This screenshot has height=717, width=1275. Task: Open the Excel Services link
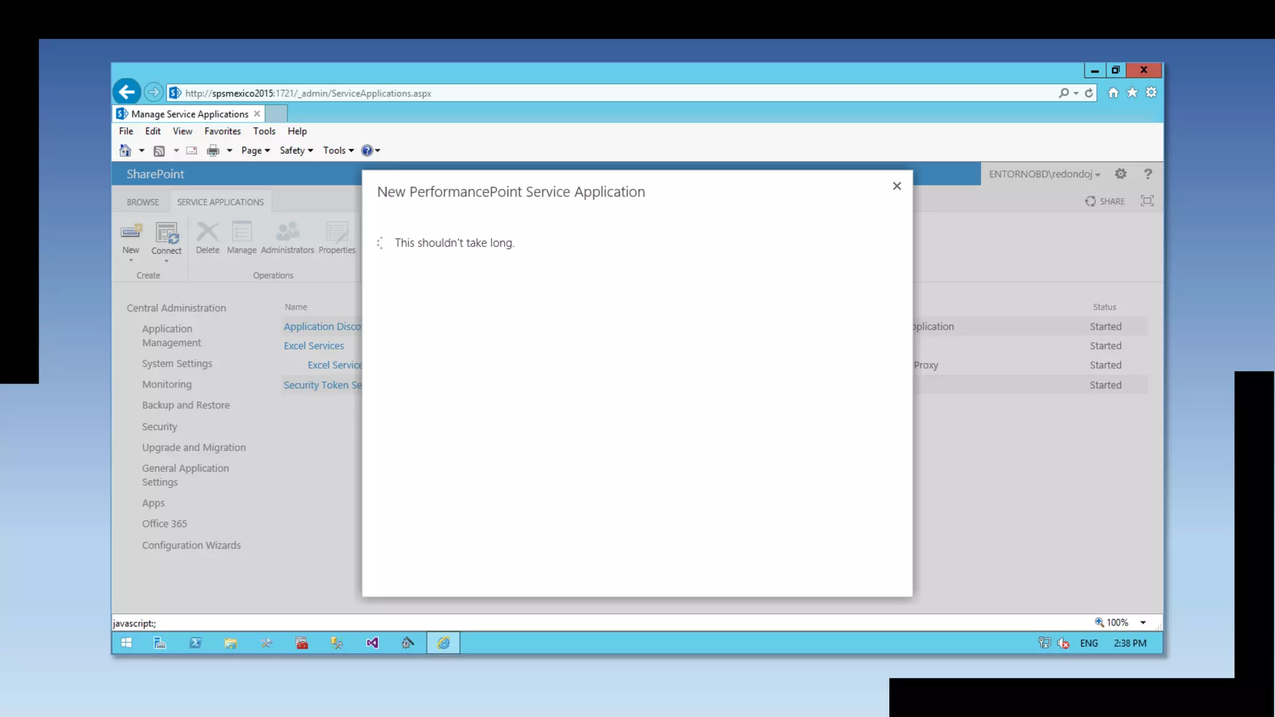[314, 346]
